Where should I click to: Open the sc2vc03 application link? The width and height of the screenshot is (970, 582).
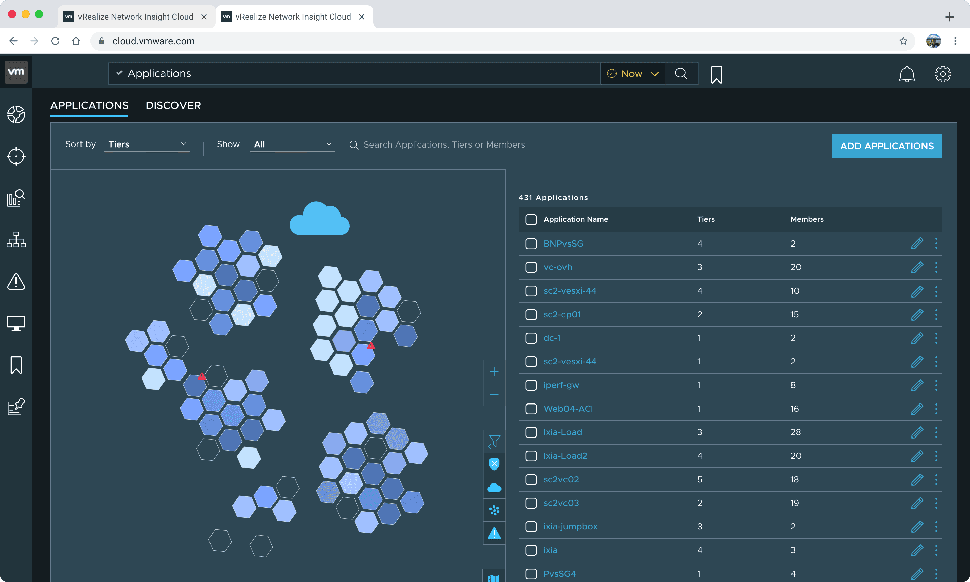pos(561,503)
